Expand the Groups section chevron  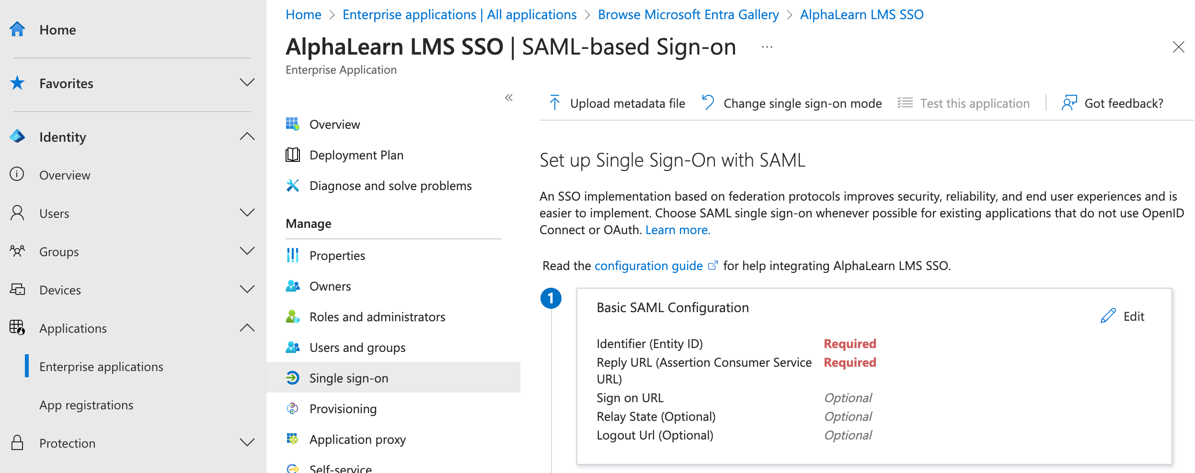click(x=247, y=251)
